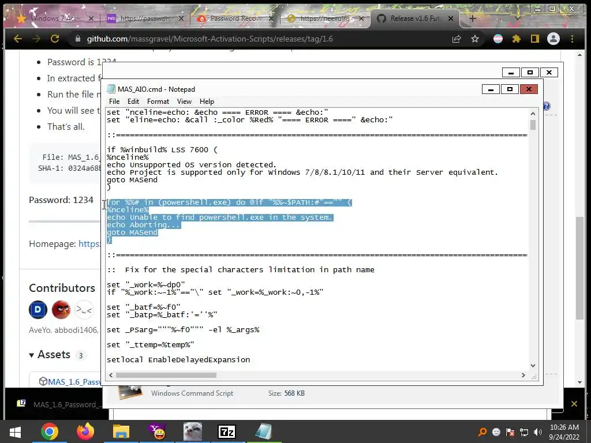Open Notepad View menu

coord(184,102)
